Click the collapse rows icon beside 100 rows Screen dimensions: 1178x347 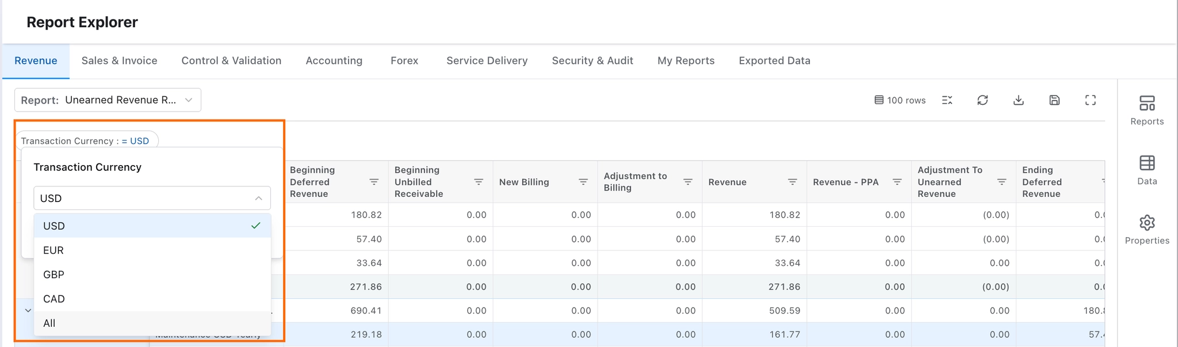[x=947, y=100]
